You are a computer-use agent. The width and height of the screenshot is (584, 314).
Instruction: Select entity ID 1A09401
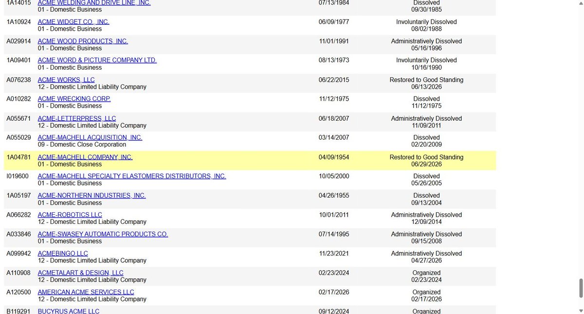pos(18,60)
